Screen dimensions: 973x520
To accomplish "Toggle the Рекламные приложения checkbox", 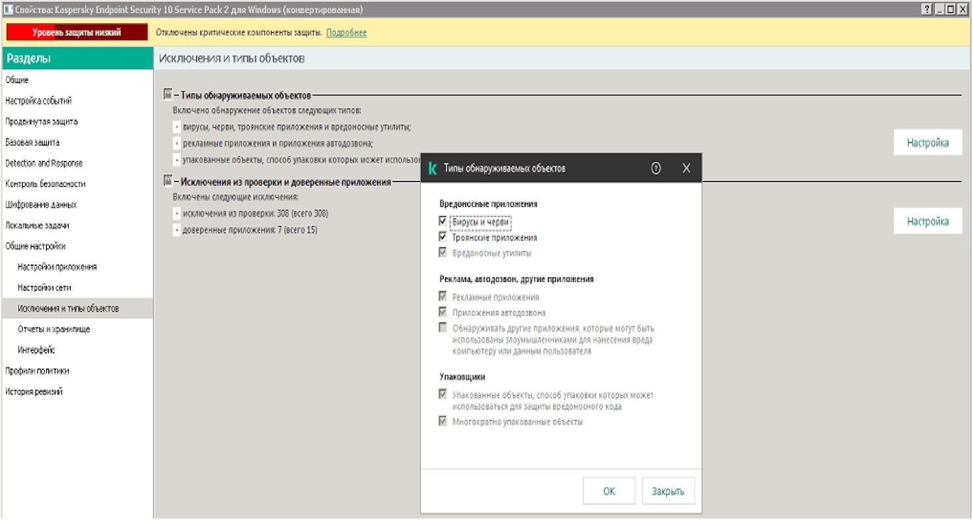I will [x=442, y=297].
